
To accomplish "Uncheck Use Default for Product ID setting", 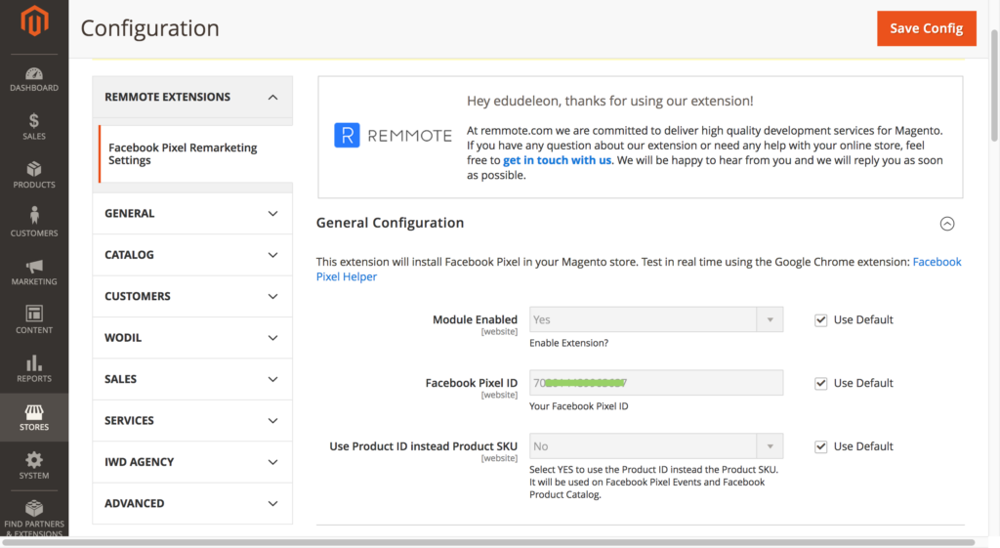I will (820, 446).
